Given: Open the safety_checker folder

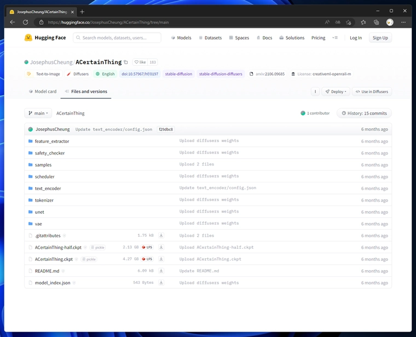Looking at the screenshot, I should (50, 153).
